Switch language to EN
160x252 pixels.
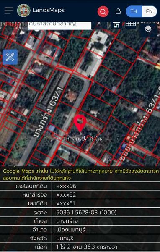point(149,11)
